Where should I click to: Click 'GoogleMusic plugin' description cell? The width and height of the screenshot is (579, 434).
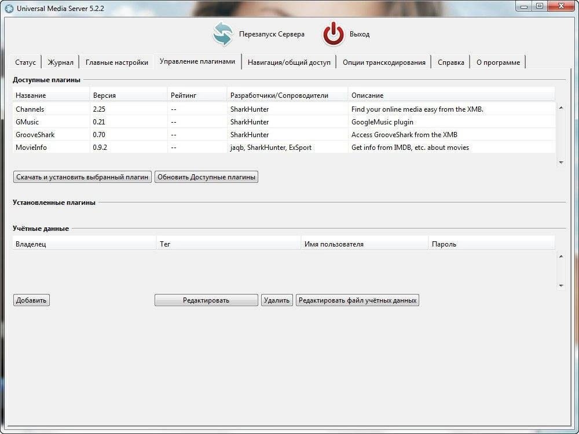point(452,122)
